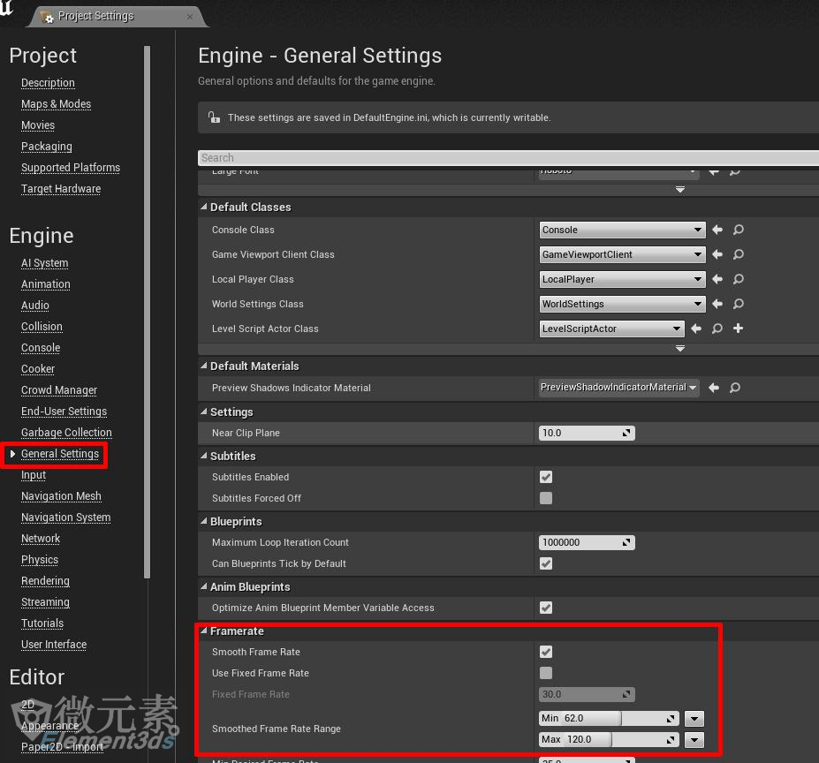Image resolution: width=819 pixels, height=763 pixels.
Task: Add new Level Script Actor class plus
Action: [738, 329]
